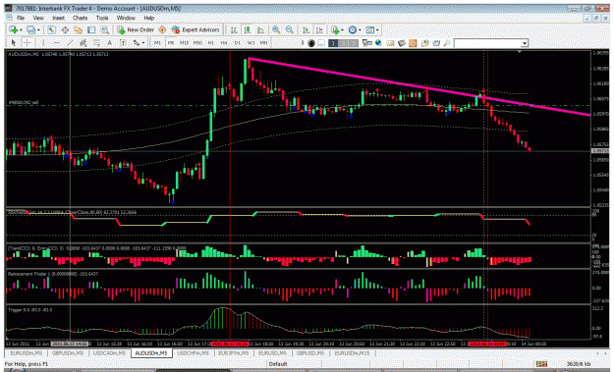Open the Charts menu

pos(80,18)
